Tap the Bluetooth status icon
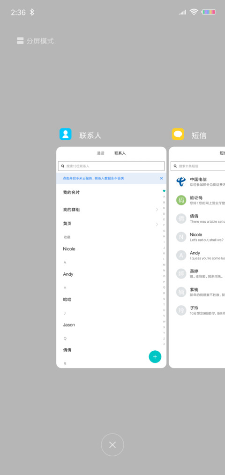 point(32,12)
